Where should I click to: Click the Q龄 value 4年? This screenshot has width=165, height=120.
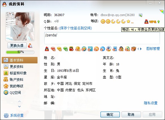56,21
